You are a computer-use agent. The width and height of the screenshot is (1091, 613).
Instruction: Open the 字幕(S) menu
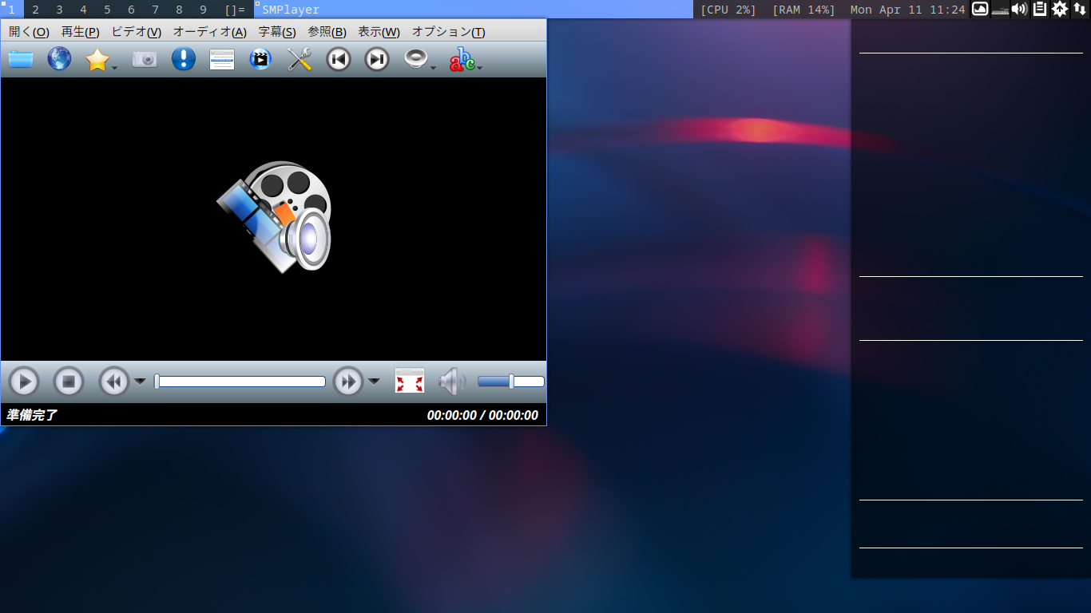(x=277, y=32)
